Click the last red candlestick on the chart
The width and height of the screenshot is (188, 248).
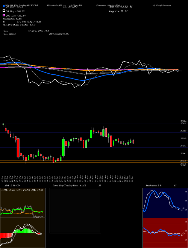coord(133,142)
